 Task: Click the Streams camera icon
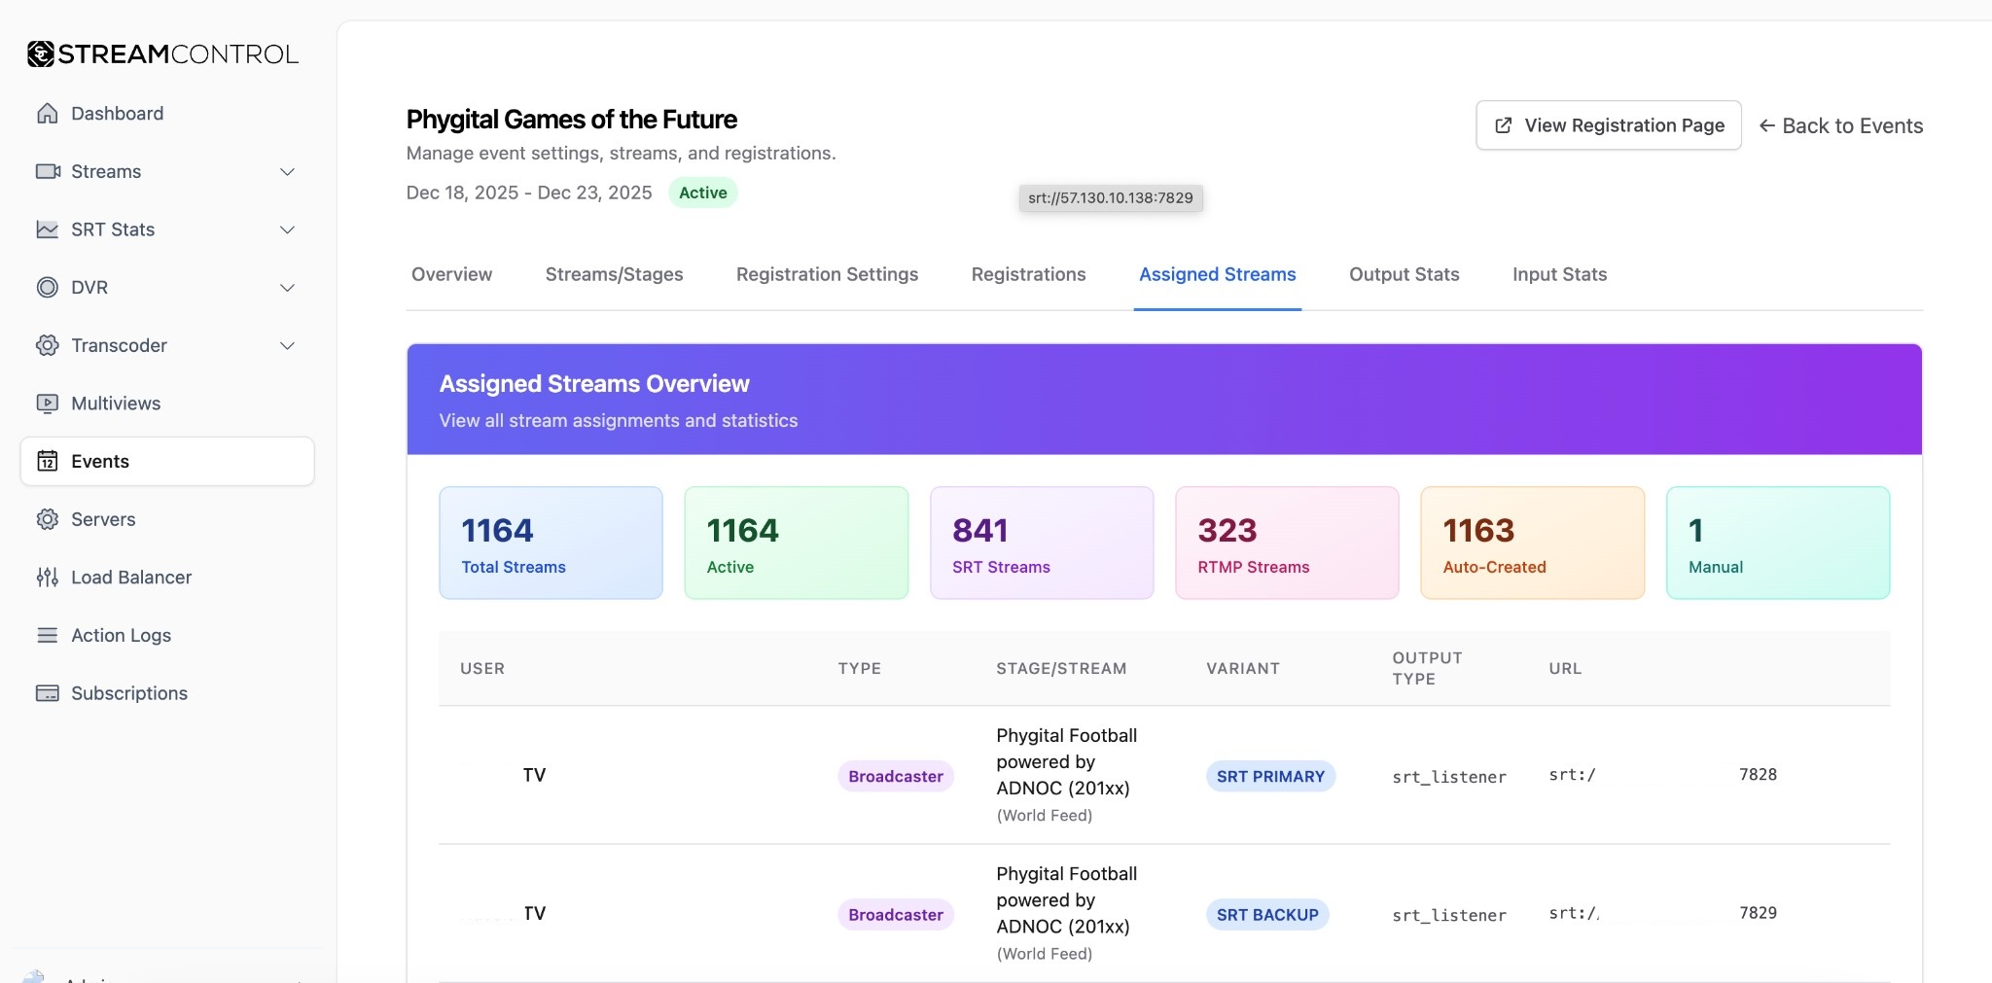tap(47, 172)
